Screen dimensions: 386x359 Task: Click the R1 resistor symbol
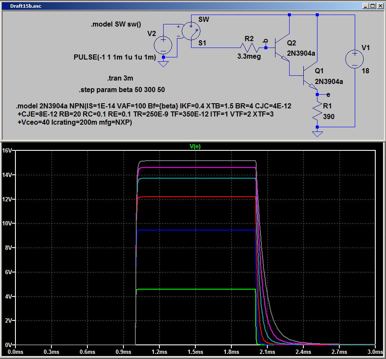(317, 111)
